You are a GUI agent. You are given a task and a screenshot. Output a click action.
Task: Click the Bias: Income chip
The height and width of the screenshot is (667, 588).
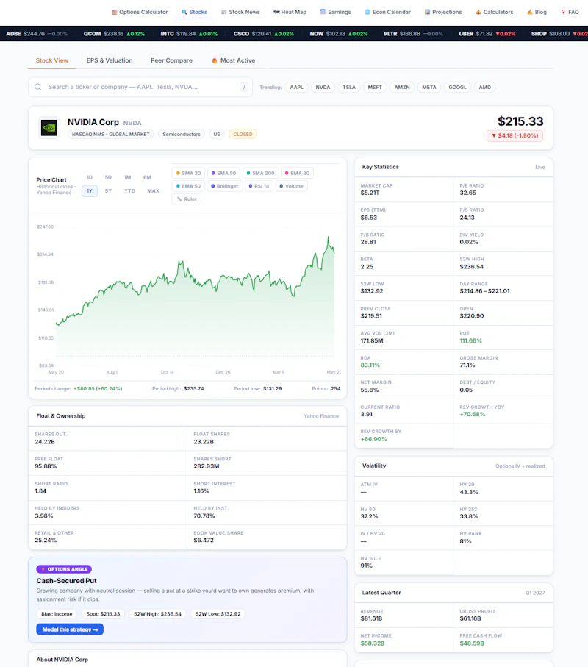57,614
